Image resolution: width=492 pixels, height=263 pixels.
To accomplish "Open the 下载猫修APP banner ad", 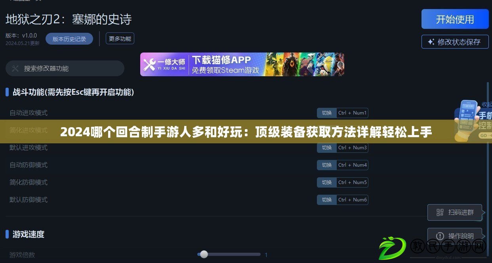I will click(242, 64).
